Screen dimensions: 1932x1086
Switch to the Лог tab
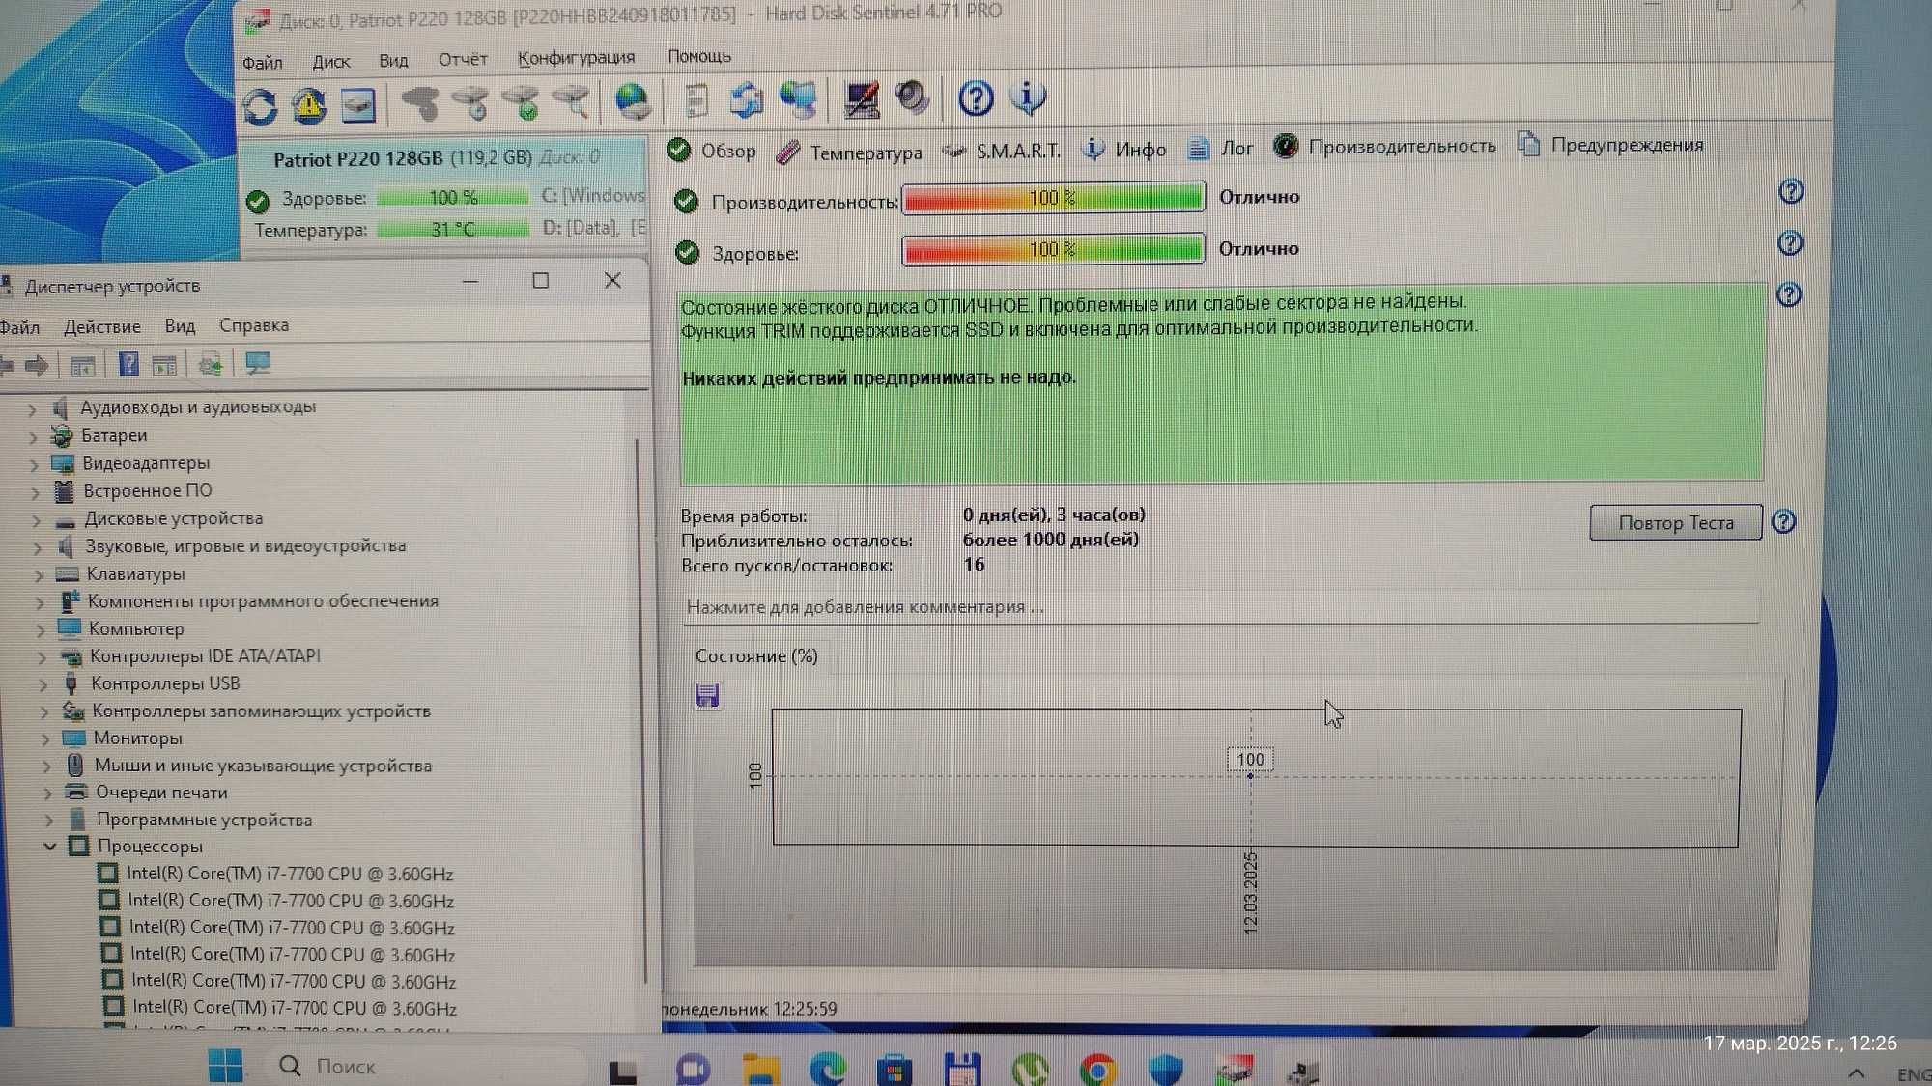pyautogui.click(x=1220, y=148)
